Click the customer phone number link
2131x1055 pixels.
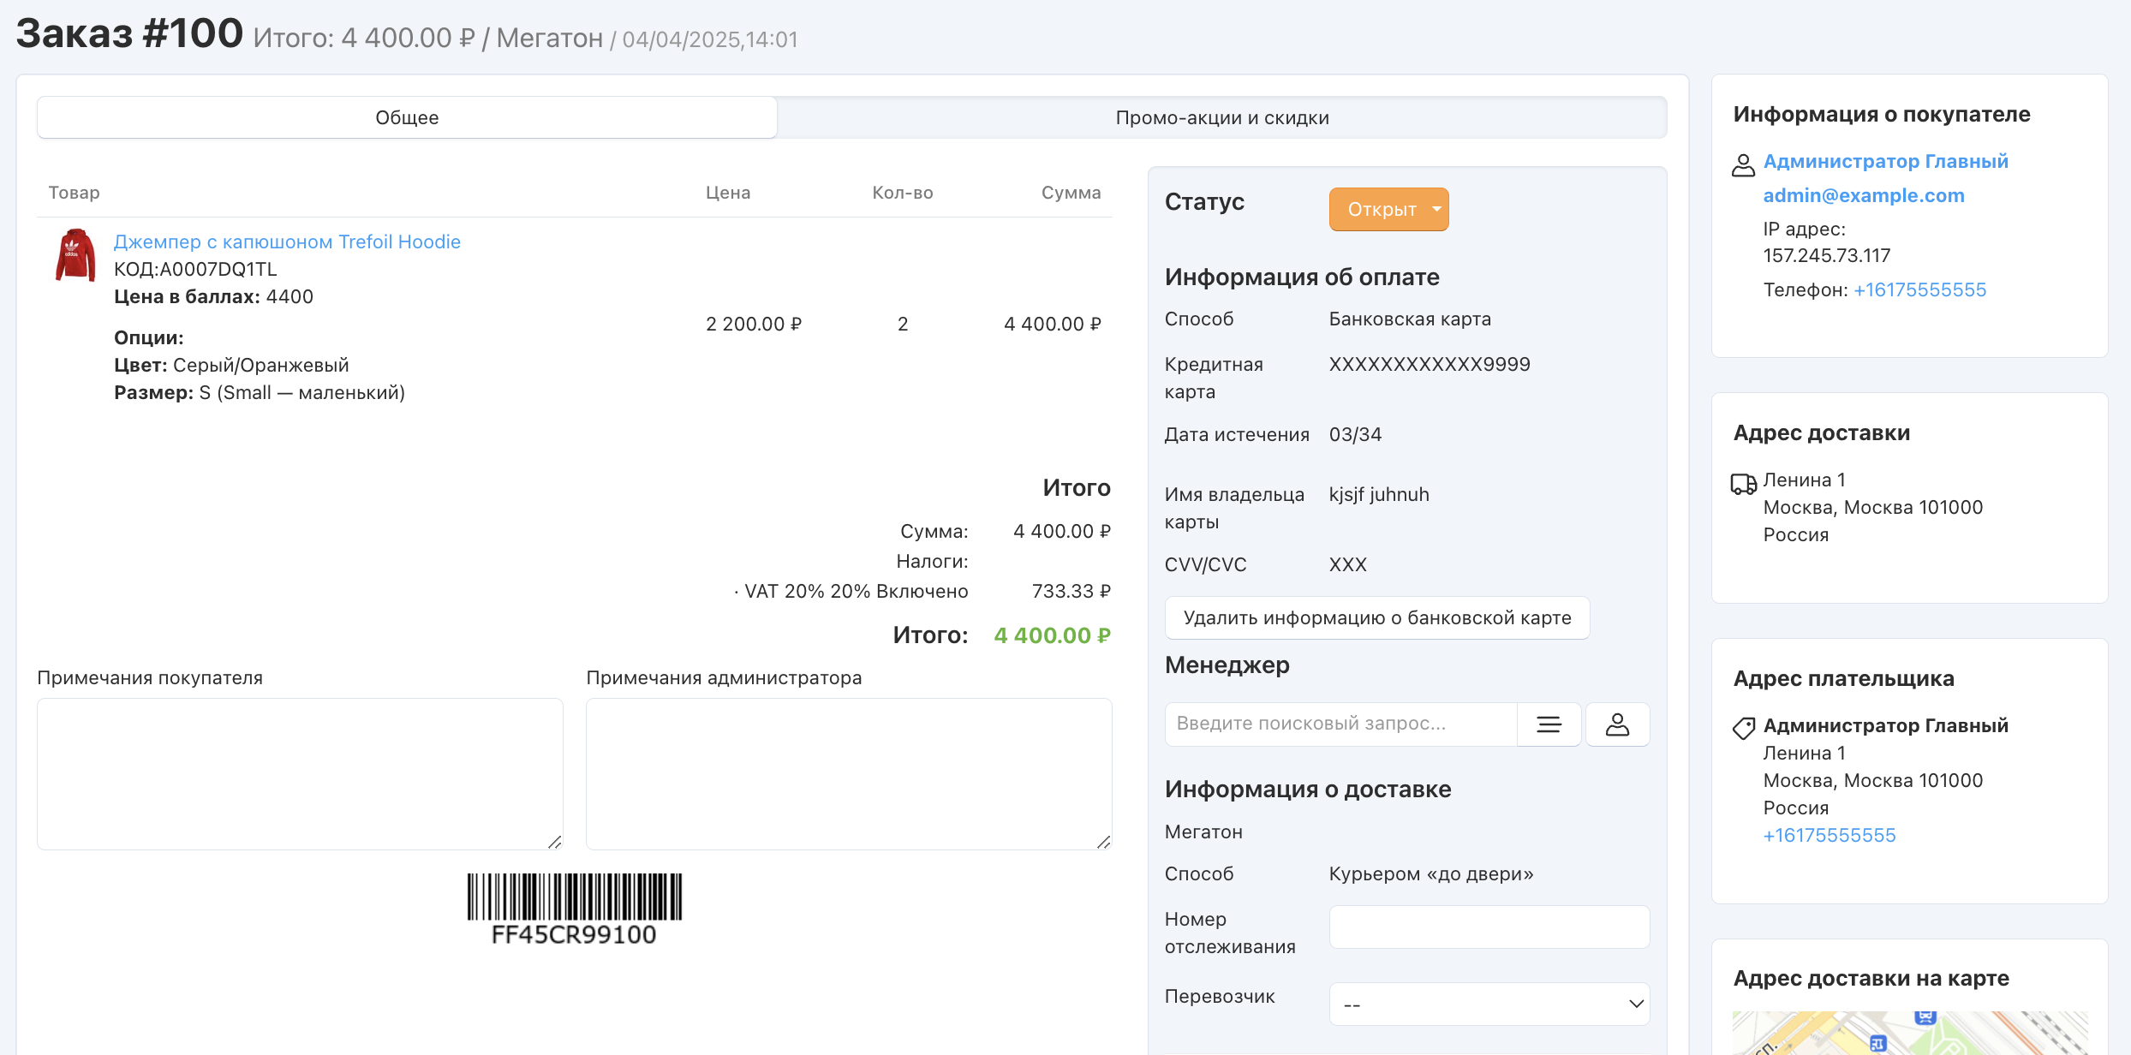click(1919, 289)
